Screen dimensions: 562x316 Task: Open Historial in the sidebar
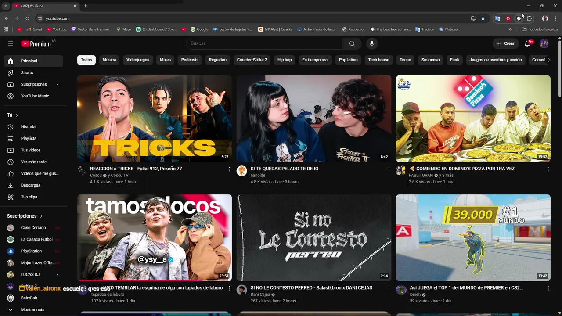pos(33,127)
